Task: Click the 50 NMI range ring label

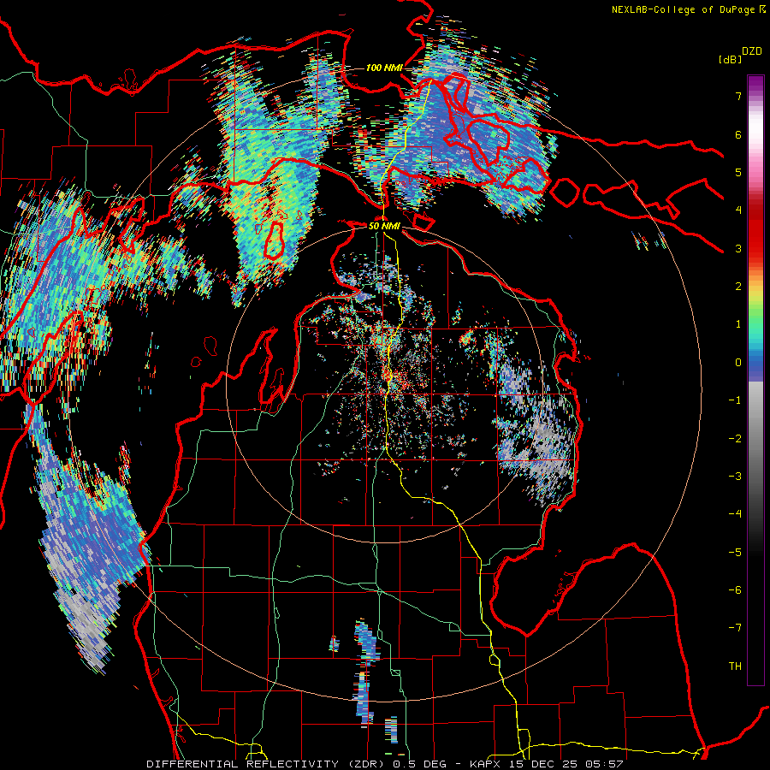Action: pyautogui.click(x=384, y=226)
